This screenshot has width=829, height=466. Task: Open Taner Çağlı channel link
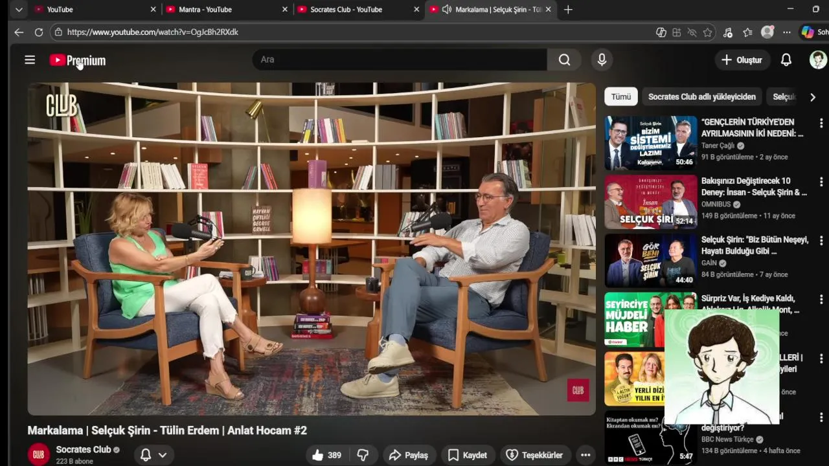pos(718,146)
